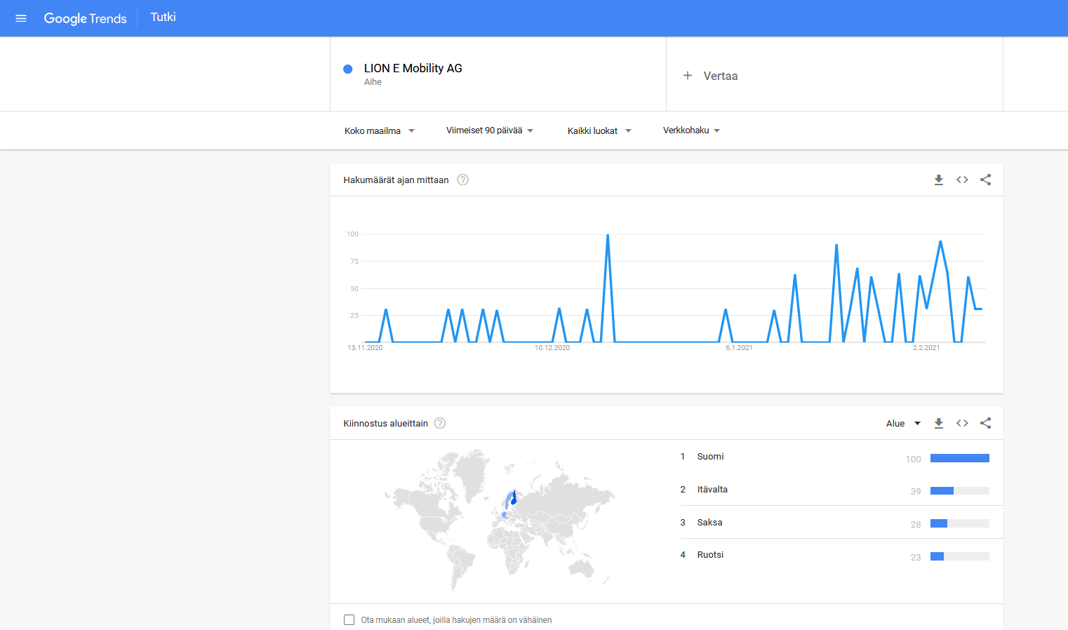1068x630 pixels.
Task: Download the search volume over time chart data
Action: click(938, 180)
